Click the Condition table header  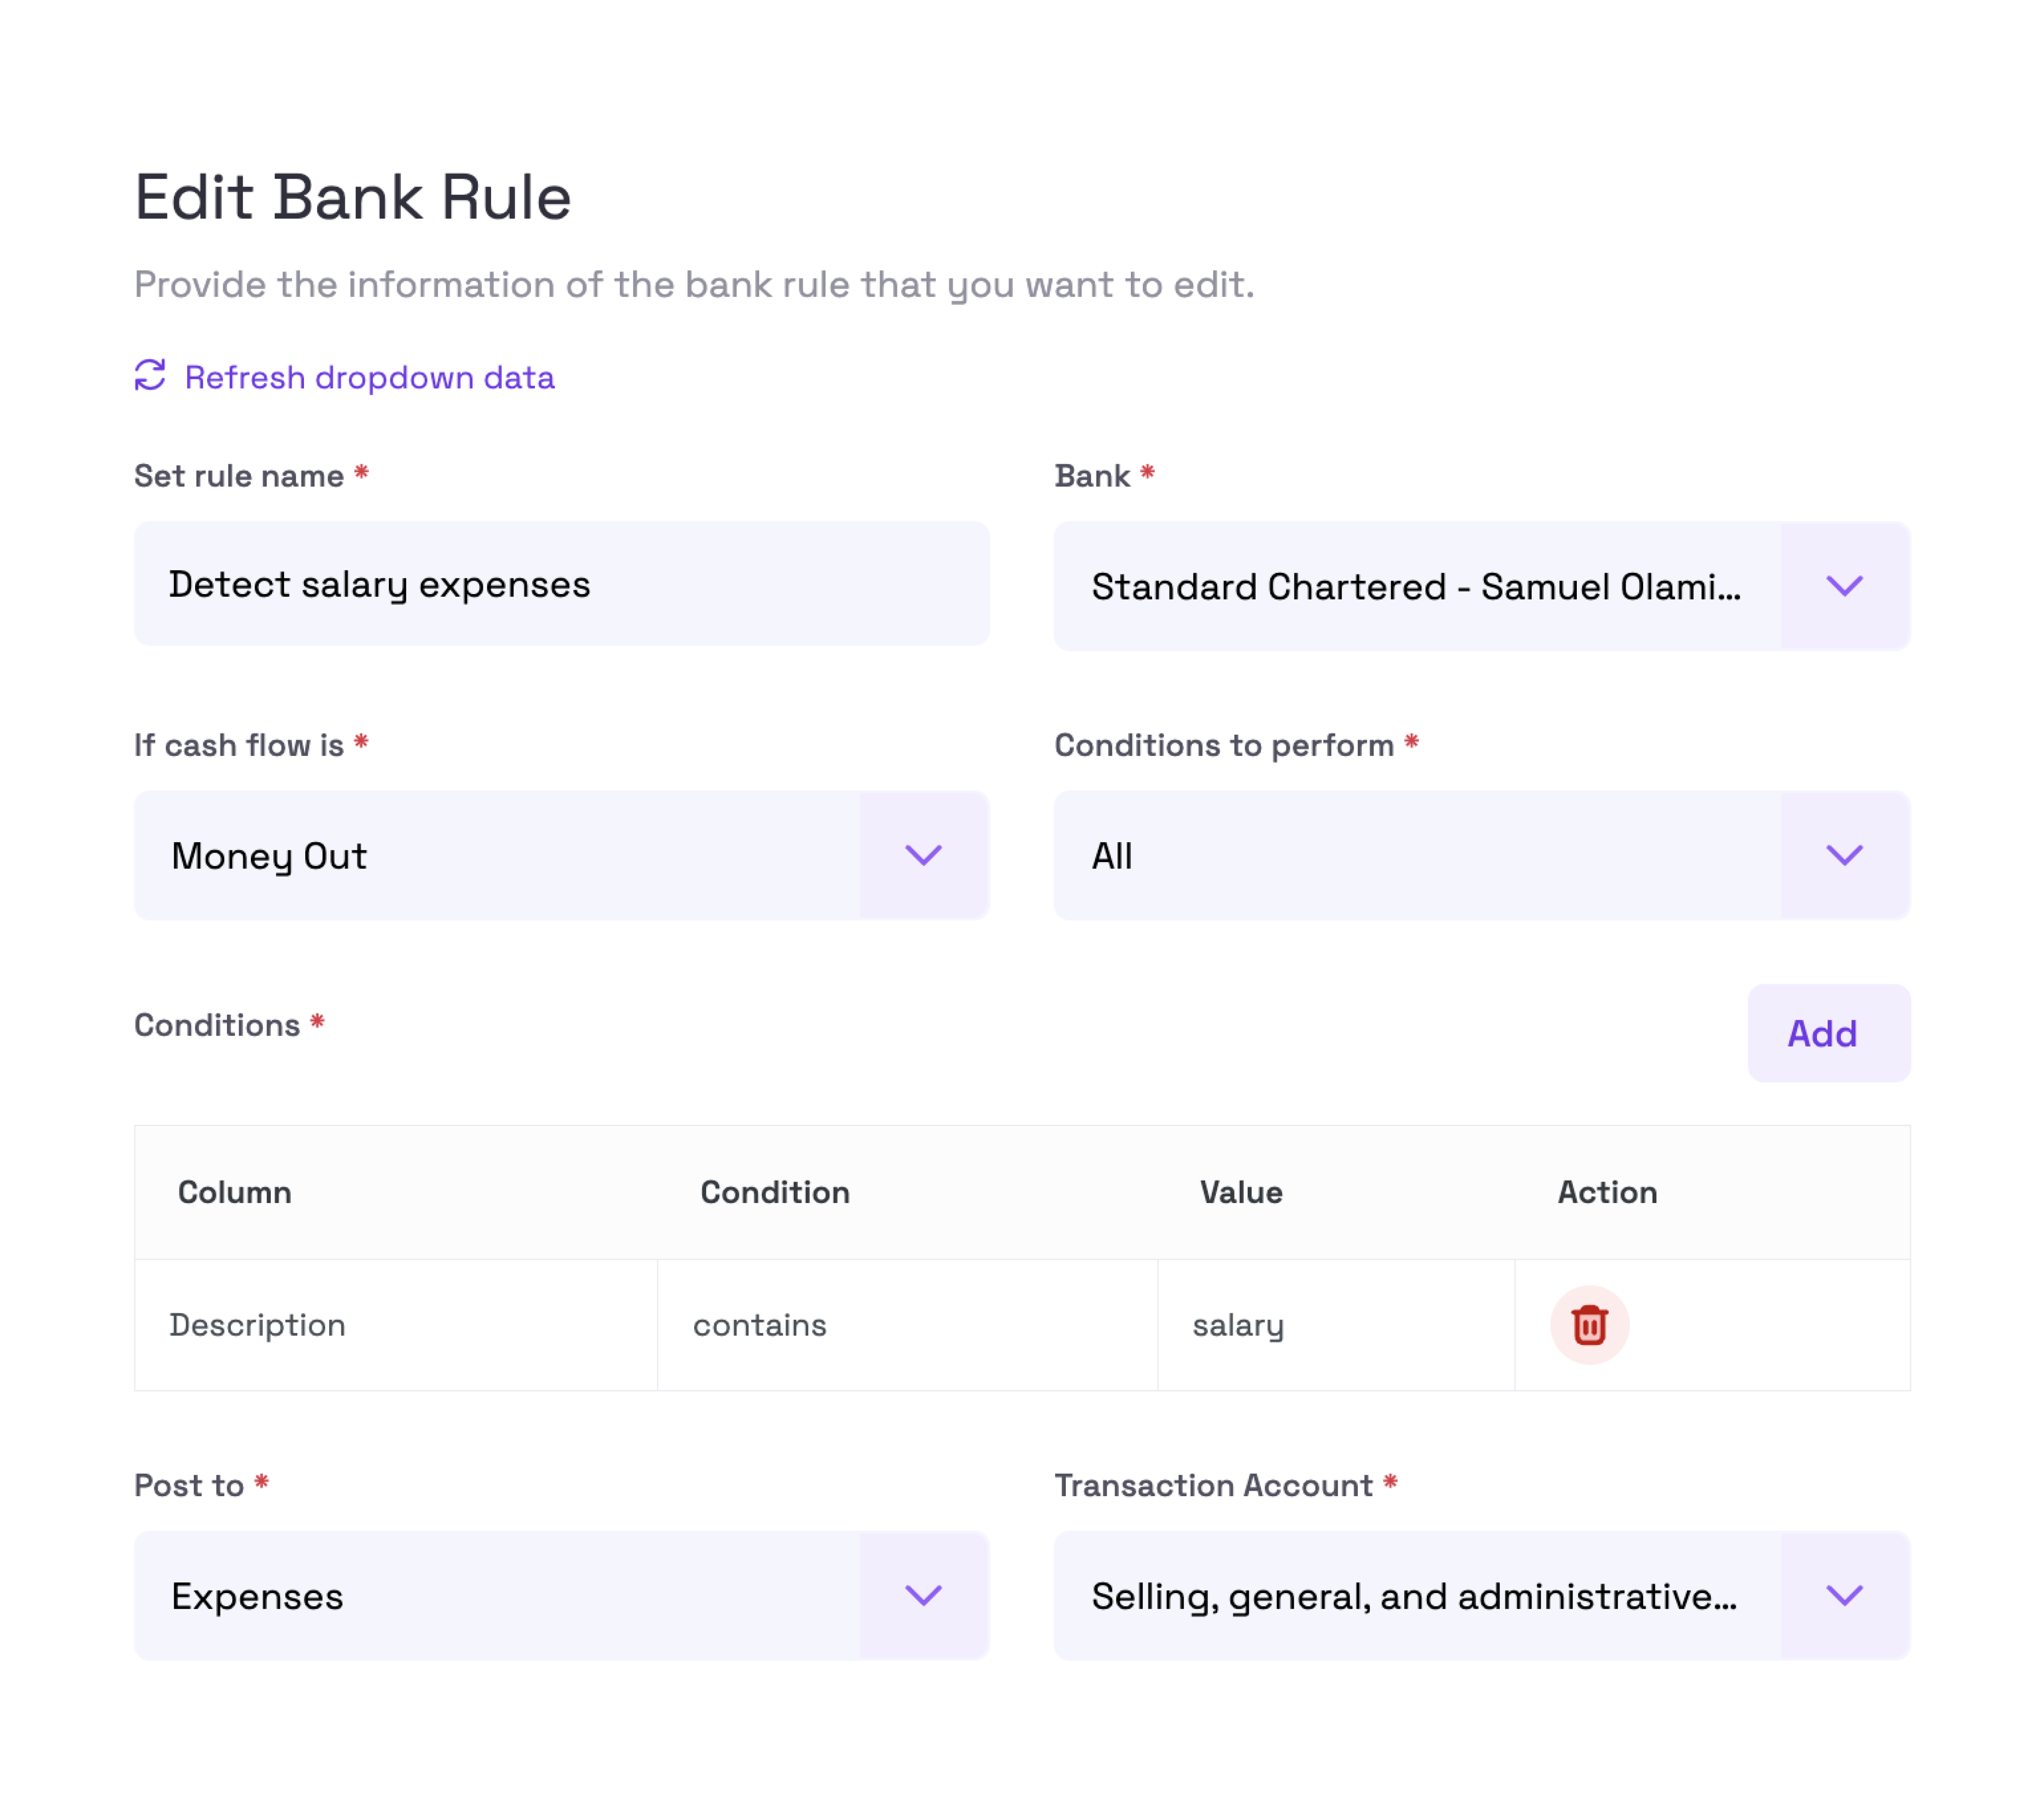(x=774, y=1192)
